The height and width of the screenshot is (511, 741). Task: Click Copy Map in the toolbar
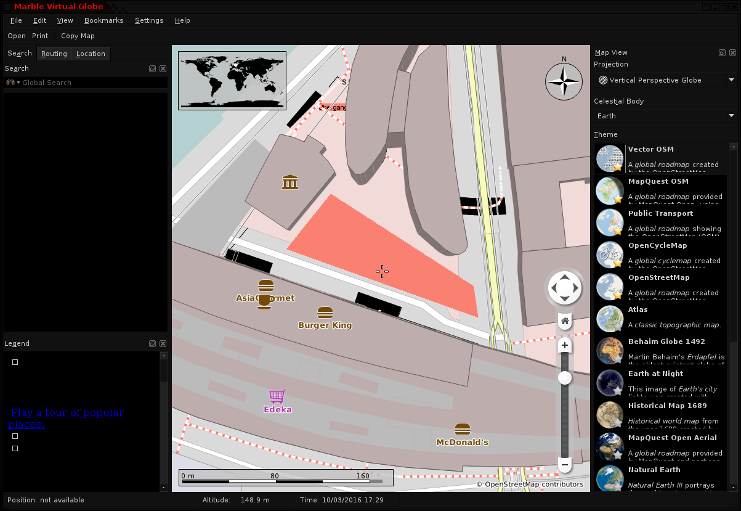click(78, 36)
